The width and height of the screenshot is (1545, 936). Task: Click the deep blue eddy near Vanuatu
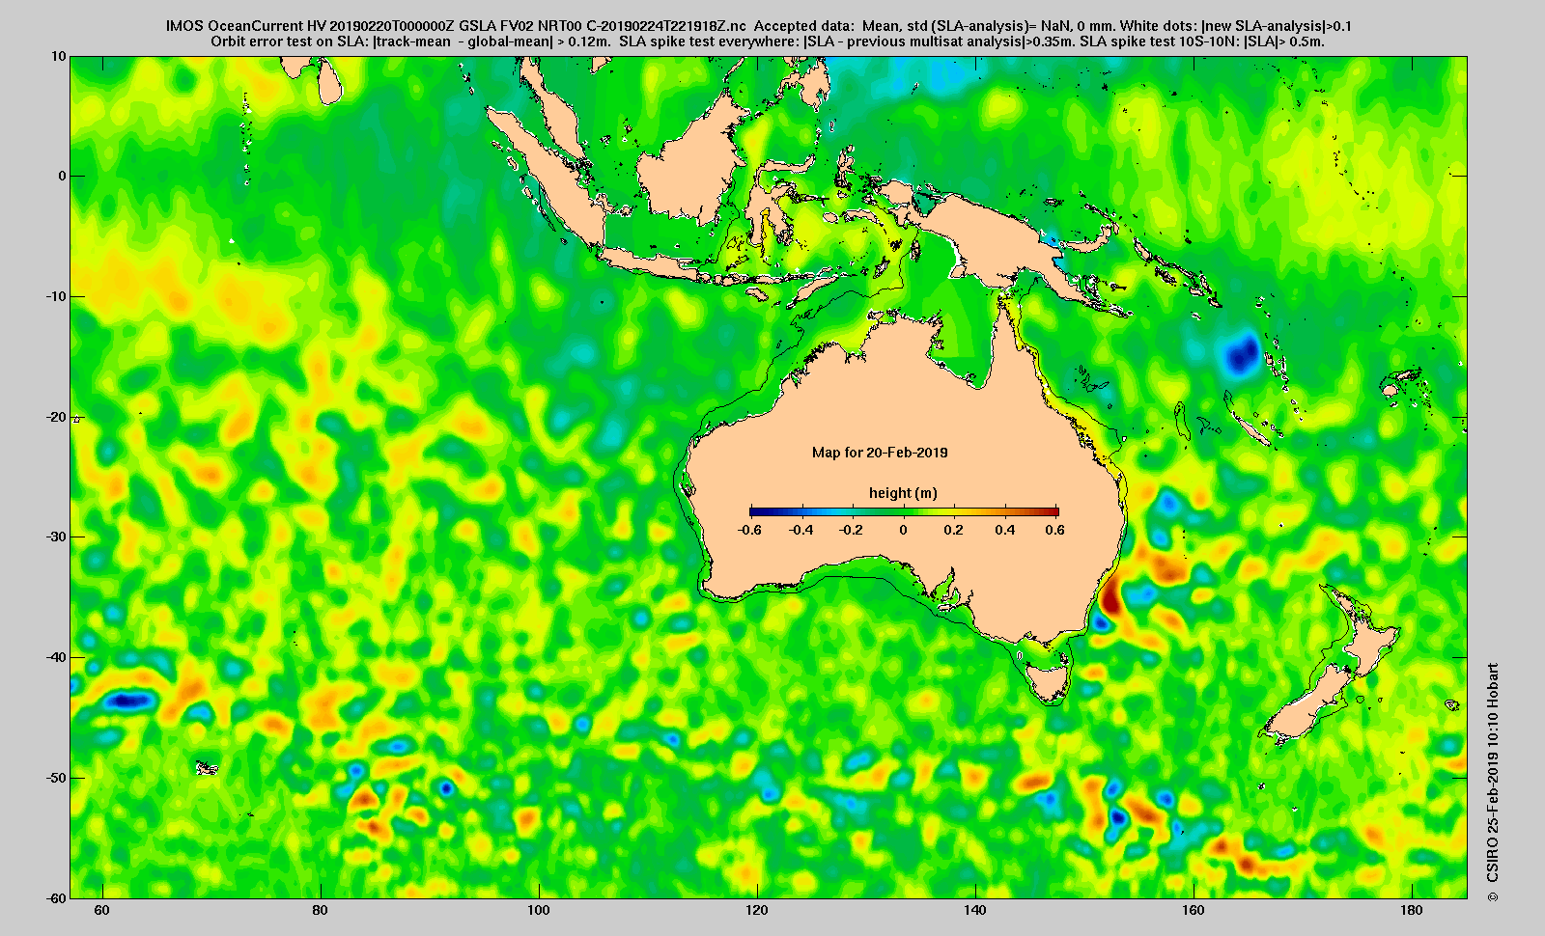click(x=1242, y=354)
